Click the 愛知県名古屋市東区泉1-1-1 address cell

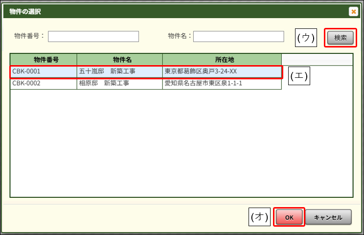[222, 84]
